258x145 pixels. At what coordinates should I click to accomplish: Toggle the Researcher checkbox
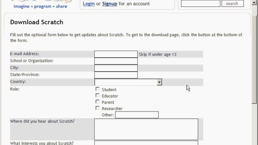pyautogui.click(x=98, y=108)
